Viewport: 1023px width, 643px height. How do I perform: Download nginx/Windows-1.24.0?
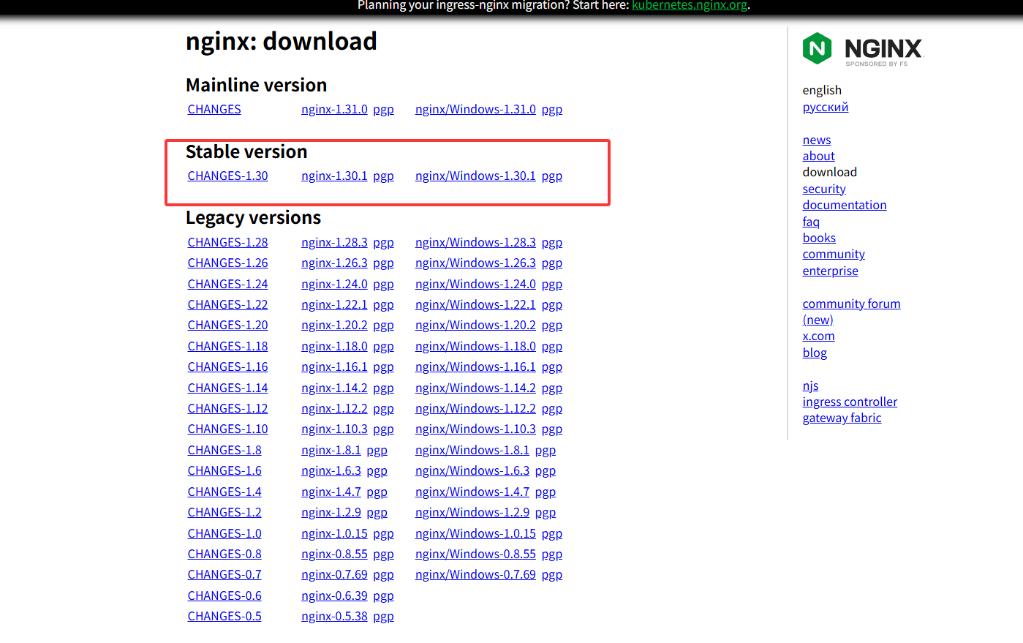click(475, 284)
